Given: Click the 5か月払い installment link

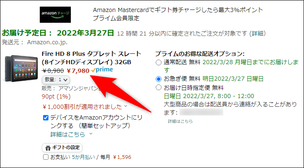Looking at the screenshot, I should click(x=83, y=157).
